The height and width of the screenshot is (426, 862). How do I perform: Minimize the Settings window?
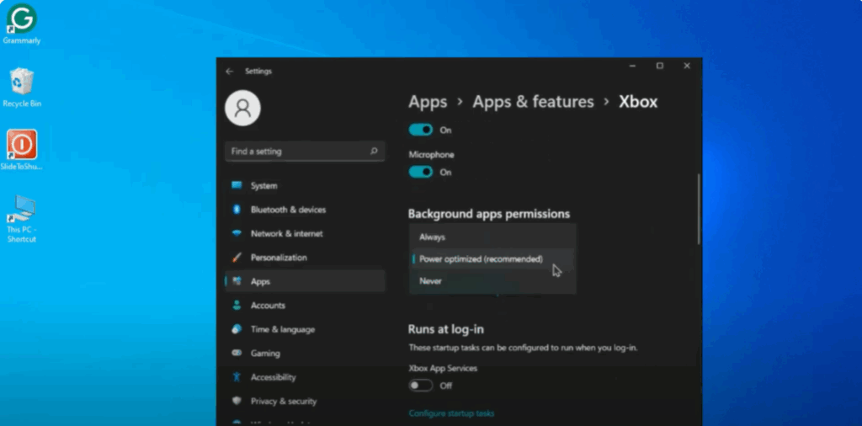pos(633,66)
